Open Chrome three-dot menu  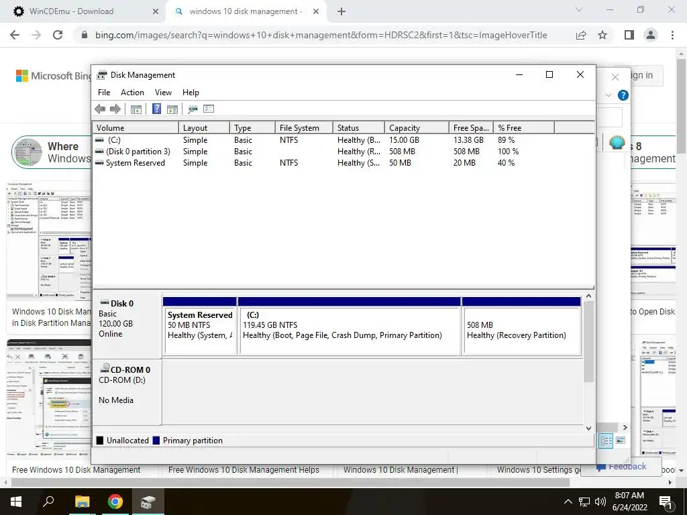click(x=672, y=35)
